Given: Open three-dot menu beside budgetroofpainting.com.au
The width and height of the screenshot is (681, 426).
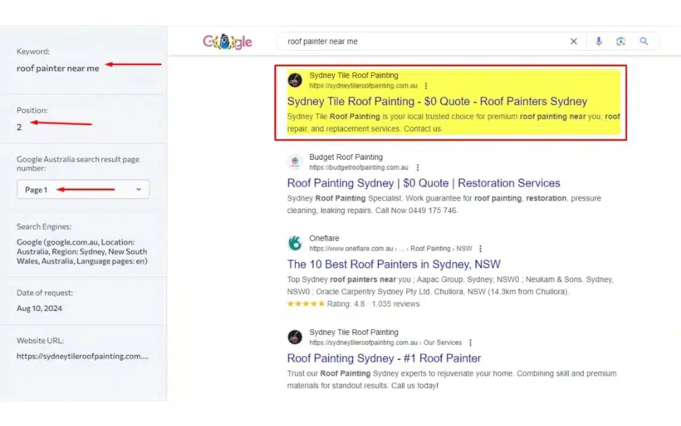Looking at the screenshot, I should (x=418, y=168).
